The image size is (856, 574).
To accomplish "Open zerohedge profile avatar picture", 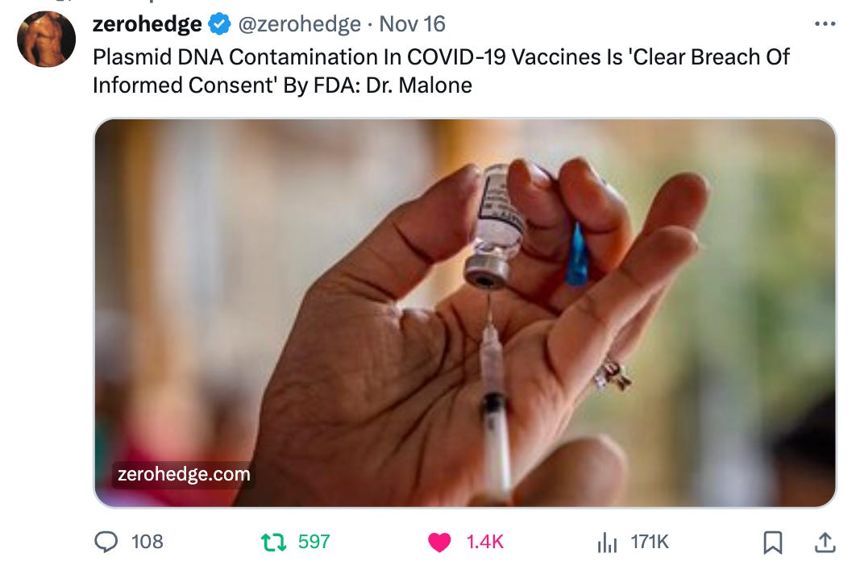I will (47, 39).
